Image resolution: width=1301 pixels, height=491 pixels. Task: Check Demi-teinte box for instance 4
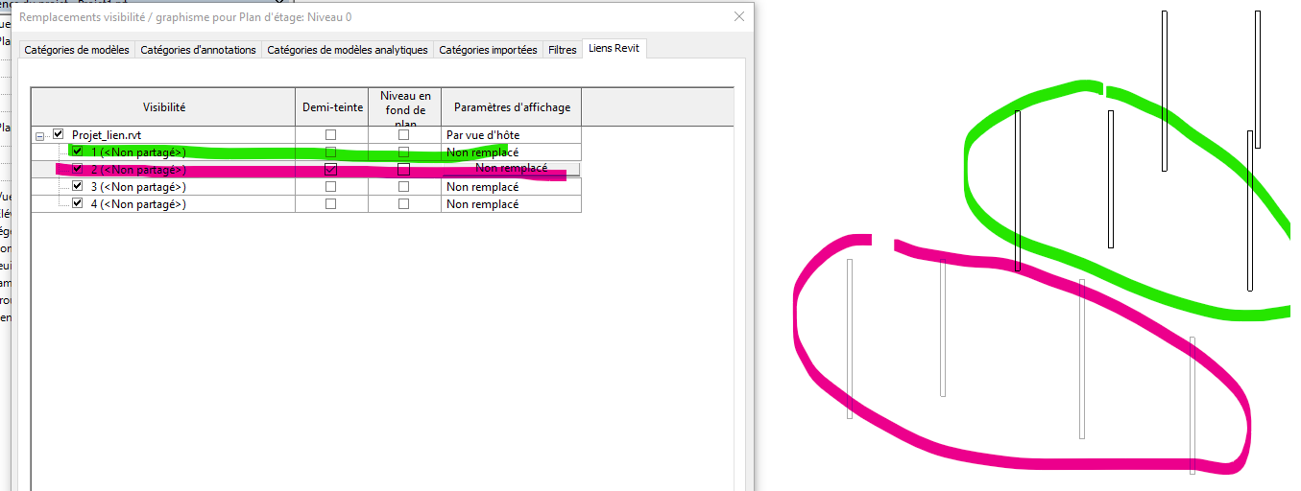click(330, 204)
